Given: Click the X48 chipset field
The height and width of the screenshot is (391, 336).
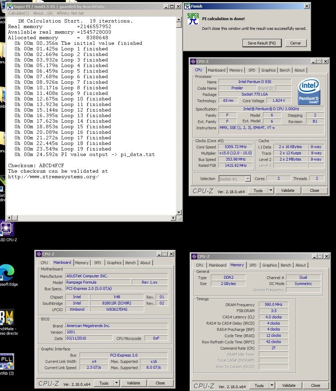Looking at the screenshot, I should coord(117,297).
